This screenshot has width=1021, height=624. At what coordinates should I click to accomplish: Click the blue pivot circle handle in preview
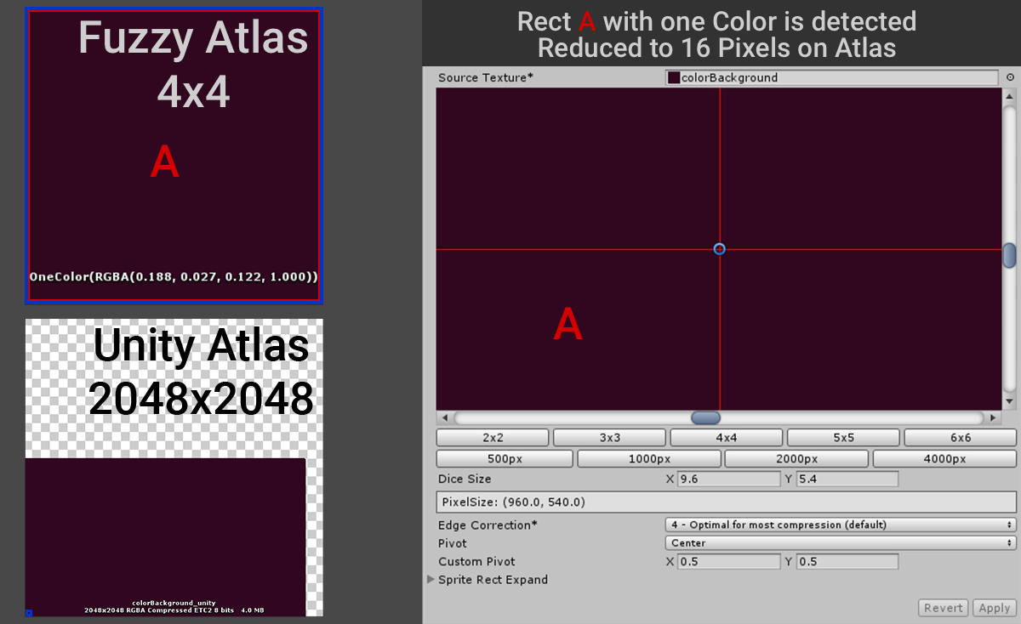(x=720, y=249)
